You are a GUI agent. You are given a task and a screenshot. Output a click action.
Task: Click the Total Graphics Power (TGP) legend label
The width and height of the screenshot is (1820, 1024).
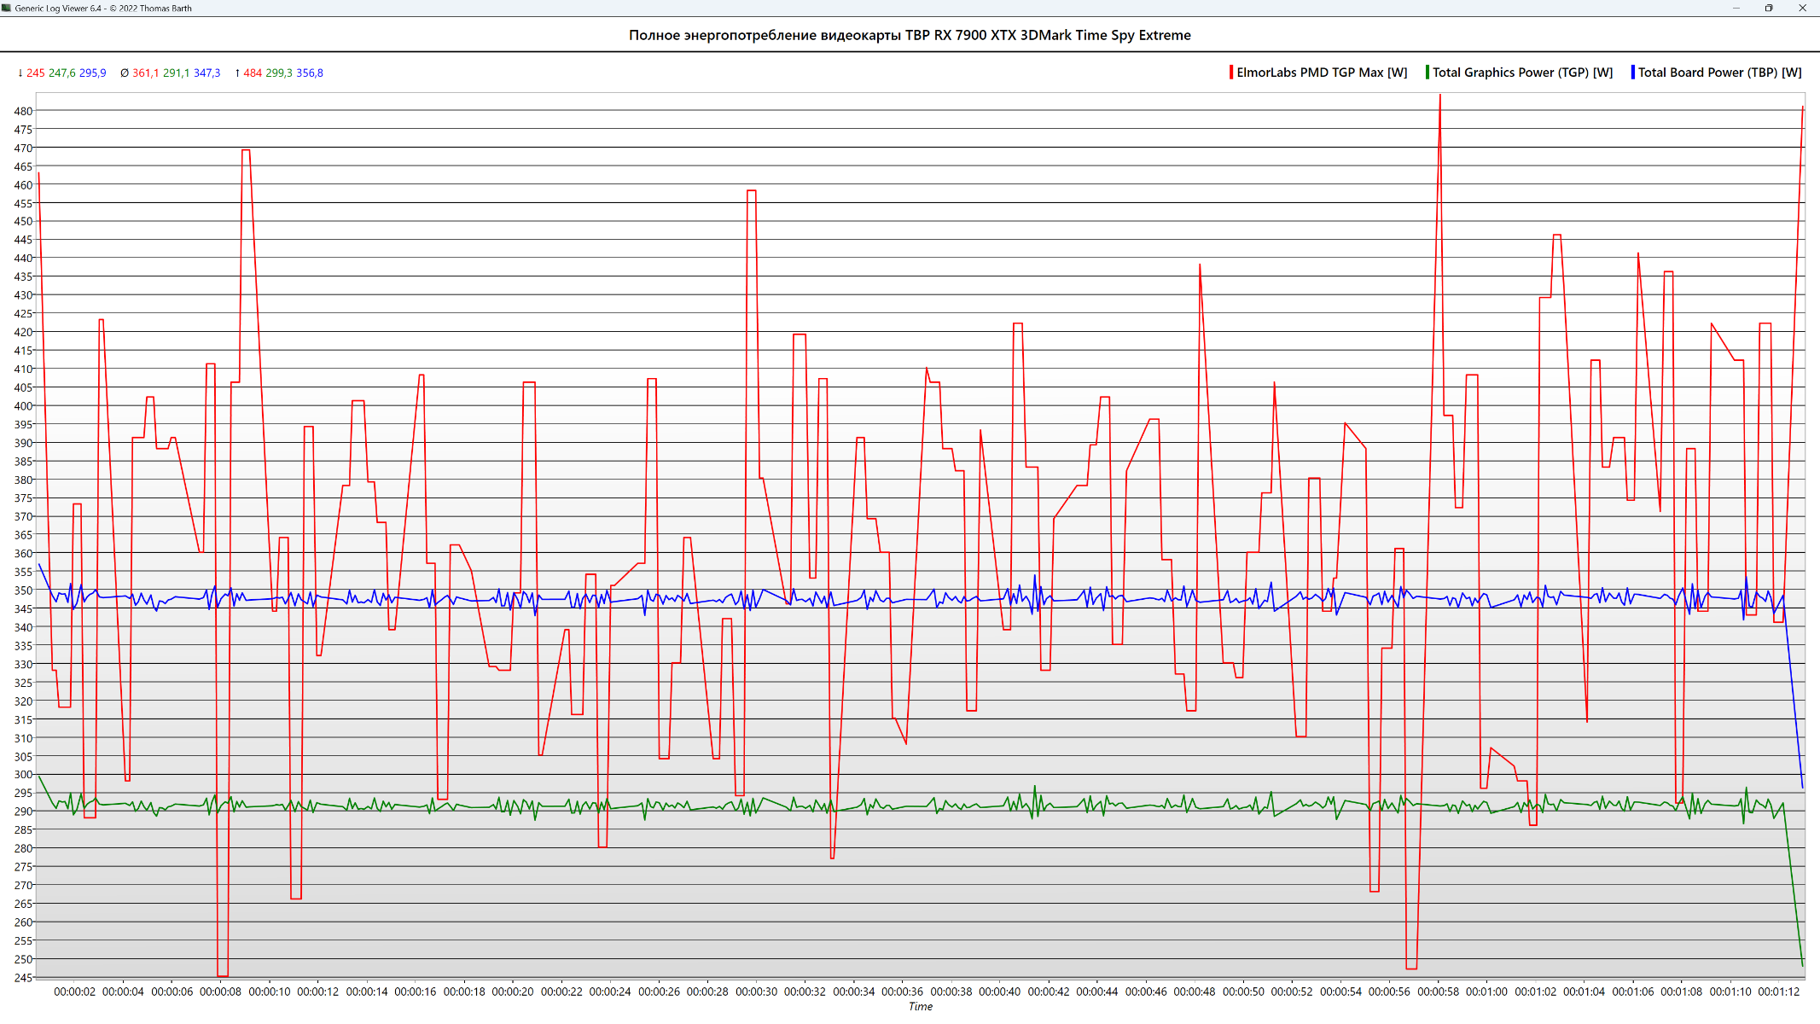1522,73
